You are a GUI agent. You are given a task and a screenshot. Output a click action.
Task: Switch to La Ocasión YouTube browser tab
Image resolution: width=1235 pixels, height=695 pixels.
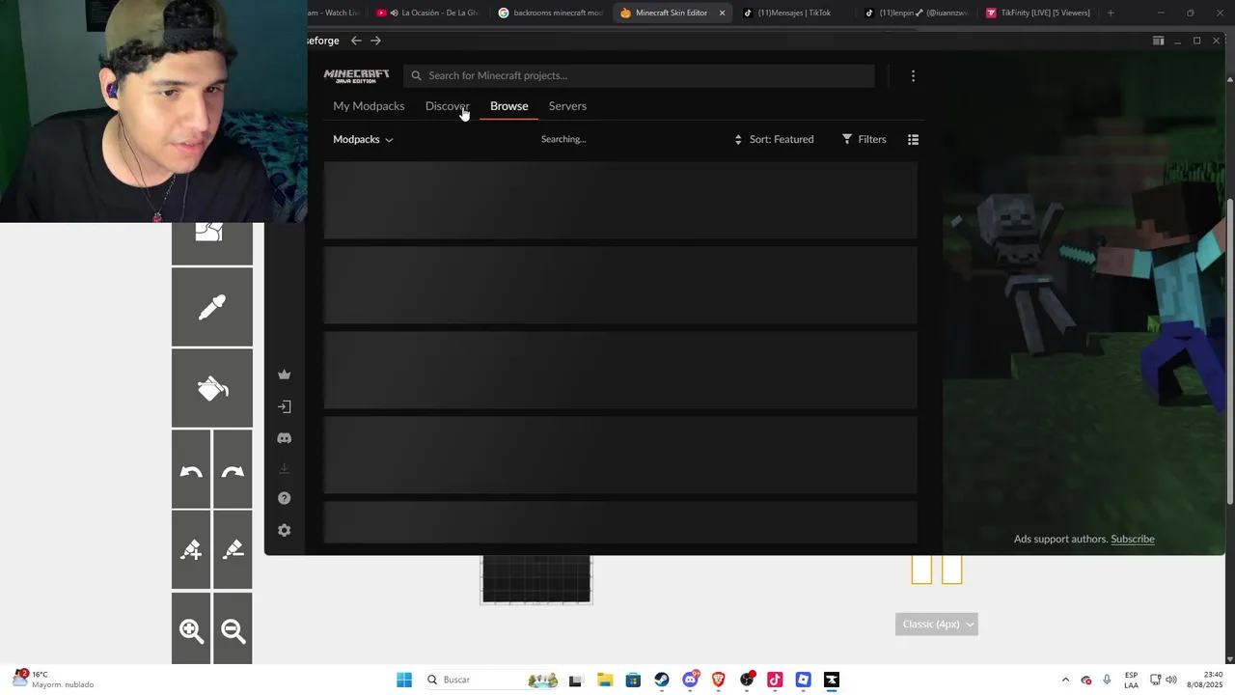tap(427, 13)
